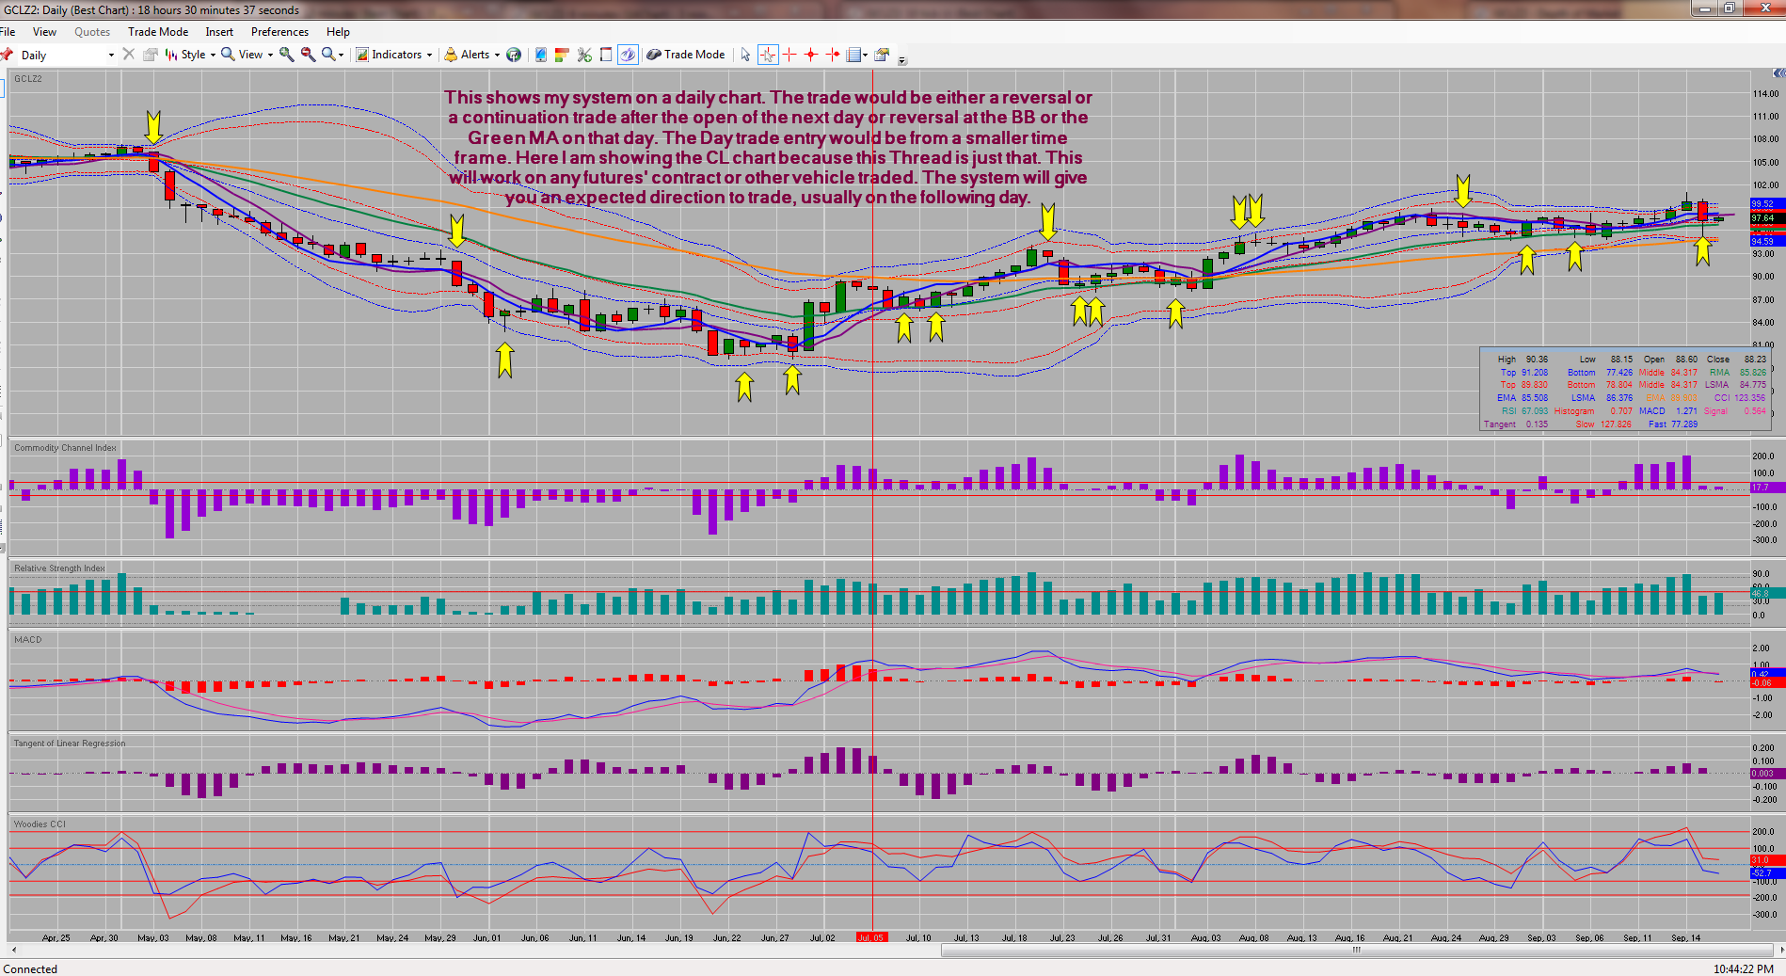Viewport: 1786px width, 976px height.
Task: Click the double-chevron collapse icon at chart top-right
Action: (x=1778, y=73)
